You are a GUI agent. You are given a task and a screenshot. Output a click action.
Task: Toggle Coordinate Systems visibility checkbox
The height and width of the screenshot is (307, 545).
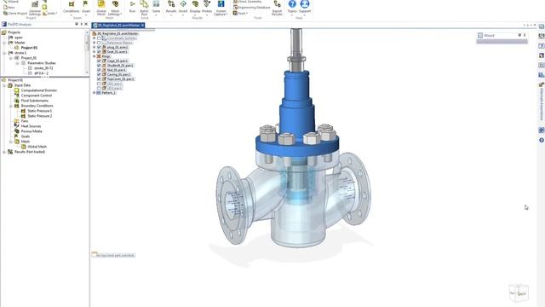[x=99, y=38]
